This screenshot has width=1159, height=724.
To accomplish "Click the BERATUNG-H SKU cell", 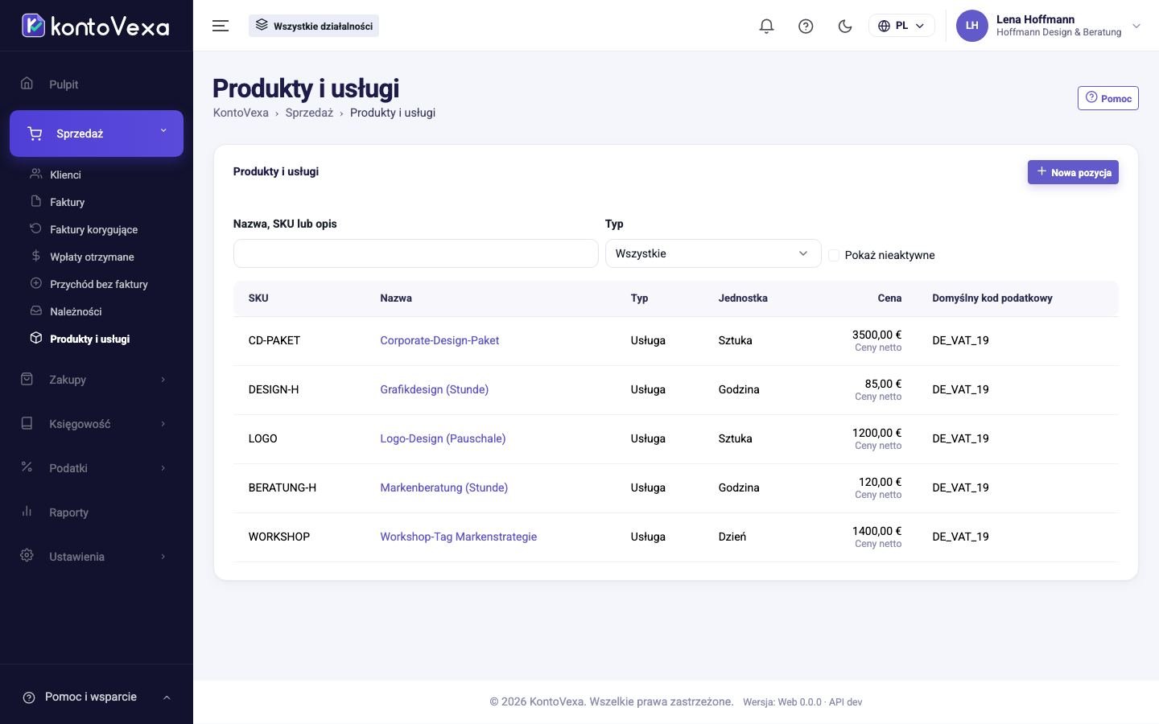I will pyautogui.click(x=282, y=487).
